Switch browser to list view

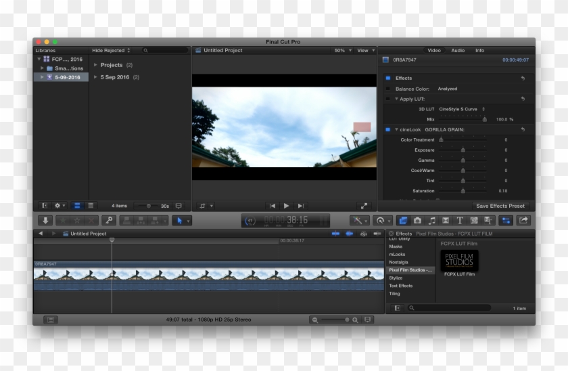(x=91, y=206)
